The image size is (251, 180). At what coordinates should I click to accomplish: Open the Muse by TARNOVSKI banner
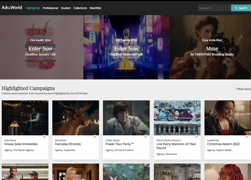tap(210, 47)
